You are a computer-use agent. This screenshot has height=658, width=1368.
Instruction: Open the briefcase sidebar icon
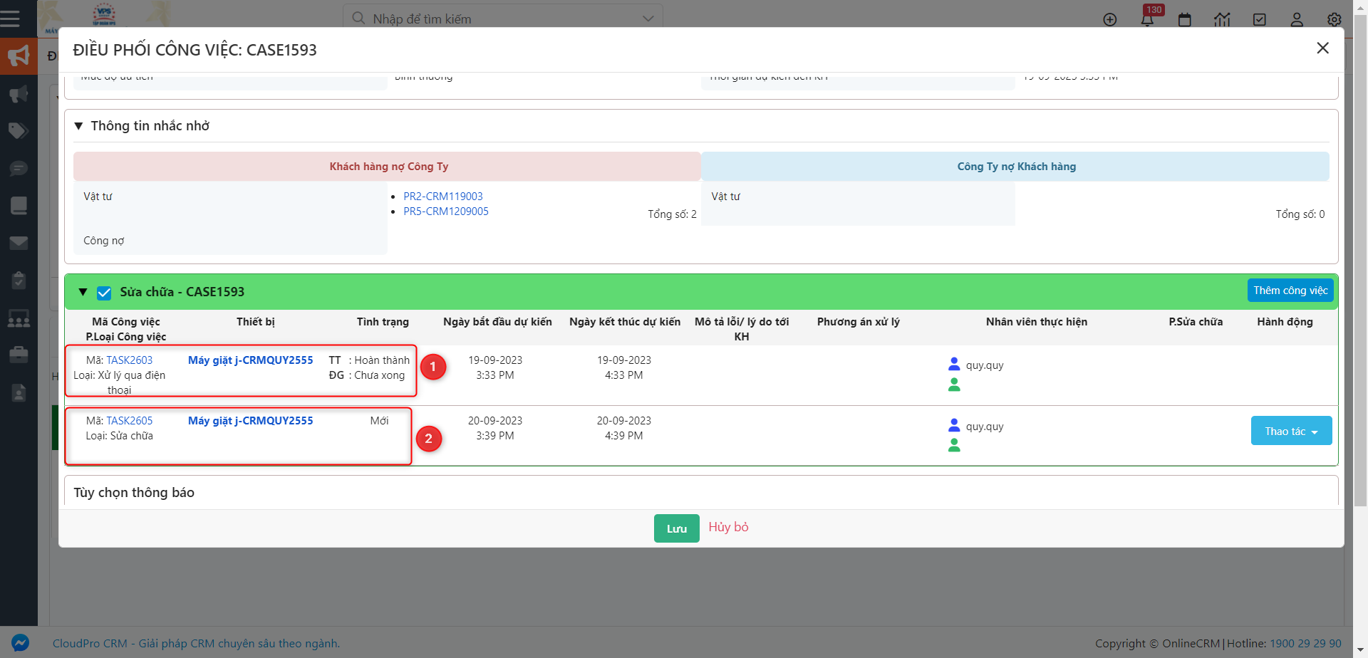point(19,354)
